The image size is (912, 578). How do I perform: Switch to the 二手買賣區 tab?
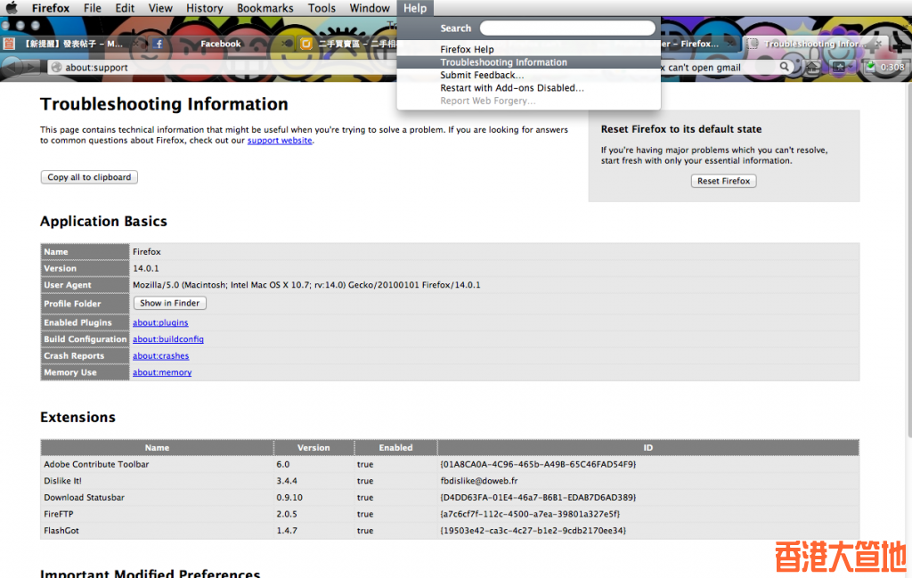pyautogui.click(x=347, y=44)
